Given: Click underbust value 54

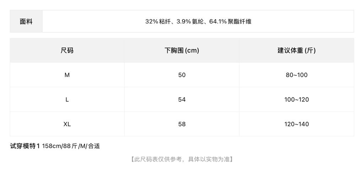Looking at the screenshot, I should tap(182, 99).
